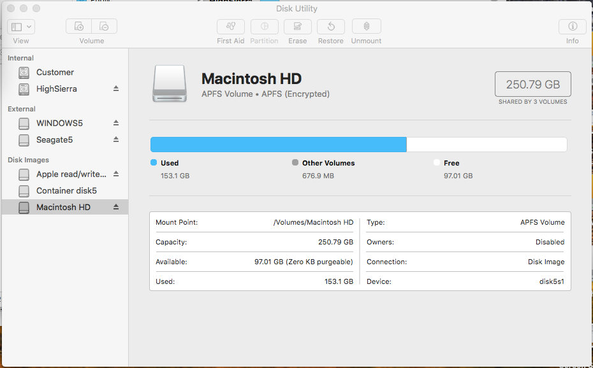The width and height of the screenshot is (593, 368).
Task: Click the 676.9 MB Other Volumes value
Action: click(318, 176)
